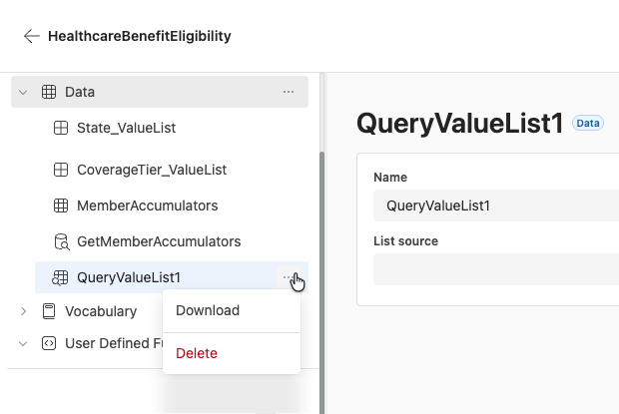The height and width of the screenshot is (414, 619).
Task: Click the QueryValueList1 query table icon
Action: pos(60,277)
